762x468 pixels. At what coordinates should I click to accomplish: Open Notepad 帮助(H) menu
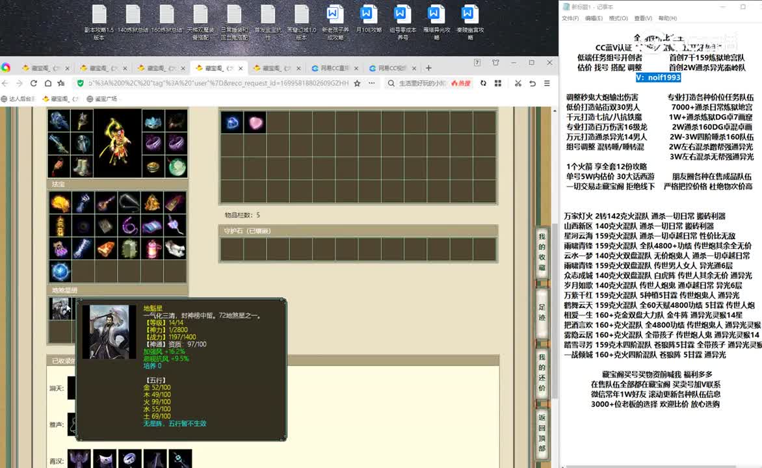[667, 18]
